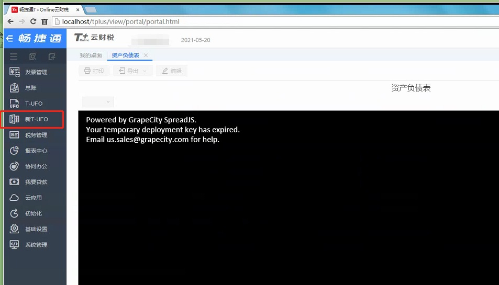Open 我要贷款 icon in sidebar

coord(14,182)
